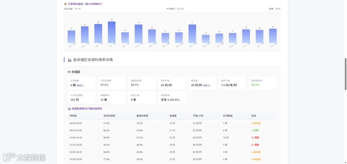Click the page's vertical scrollbar thumb
Viewport: 347px width, 164px height.
click(x=345, y=74)
